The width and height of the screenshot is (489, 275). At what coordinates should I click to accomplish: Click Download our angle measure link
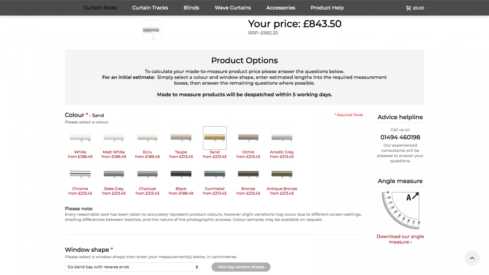pos(400,239)
